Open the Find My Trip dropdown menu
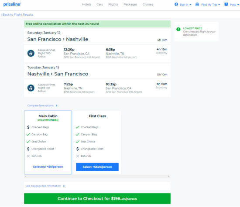This screenshot has width=240, height=207. (x=219, y=5)
